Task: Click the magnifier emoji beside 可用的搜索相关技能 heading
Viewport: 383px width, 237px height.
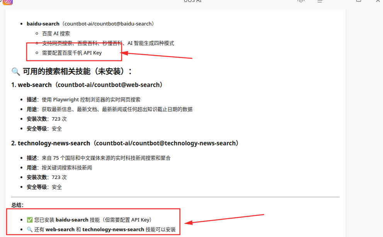Action: tap(16, 72)
